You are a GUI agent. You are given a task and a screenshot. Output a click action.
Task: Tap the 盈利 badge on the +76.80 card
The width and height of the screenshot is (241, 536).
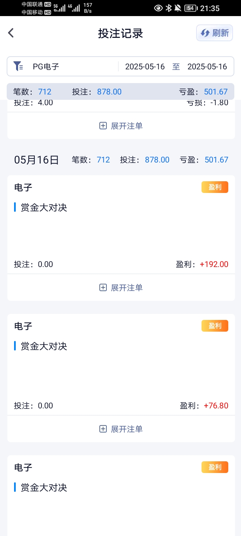tap(215, 326)
